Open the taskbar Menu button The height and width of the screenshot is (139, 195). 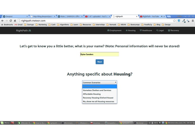[x=5, y=123]
